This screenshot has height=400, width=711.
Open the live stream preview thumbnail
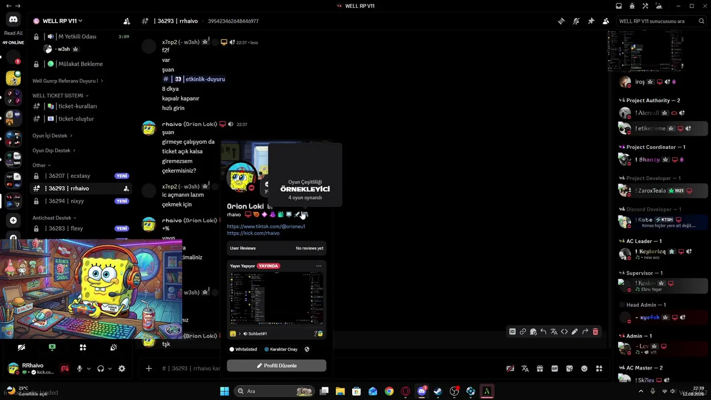pyautogui.click(x=277, y=299)
